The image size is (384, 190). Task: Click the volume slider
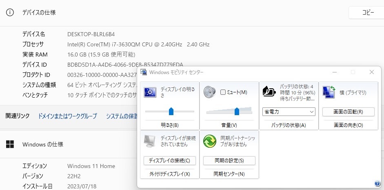pyautogui.click(x=229, y=111)
